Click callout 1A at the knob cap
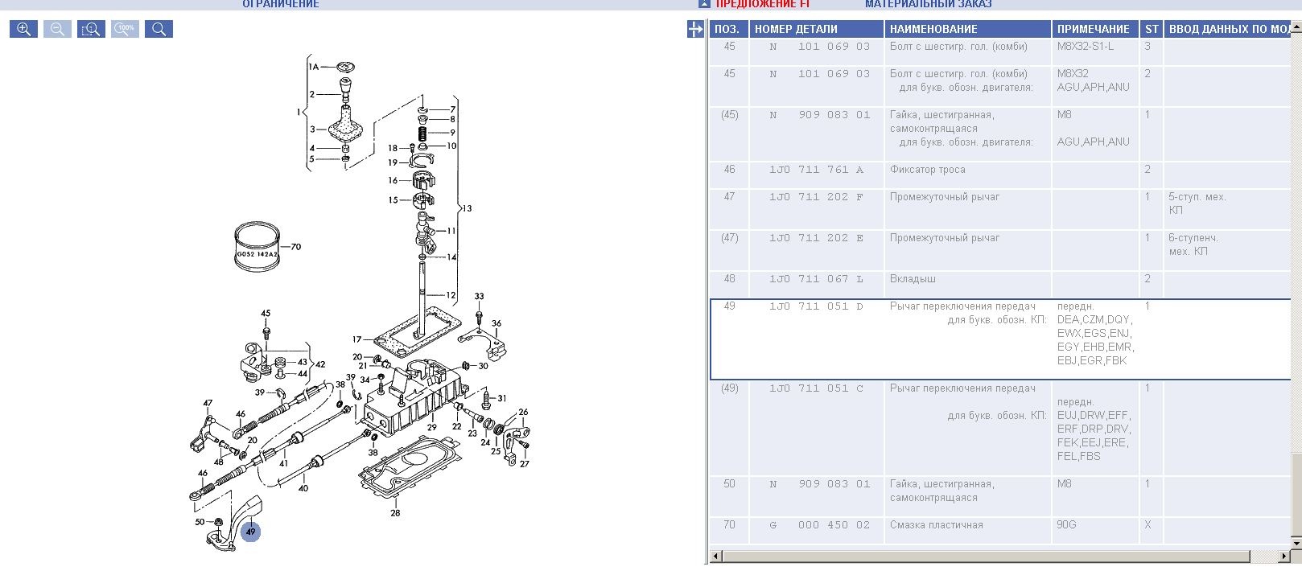The height and width of the screenshot is (571, 1302). pyautogui.click(x=314, y=67)
